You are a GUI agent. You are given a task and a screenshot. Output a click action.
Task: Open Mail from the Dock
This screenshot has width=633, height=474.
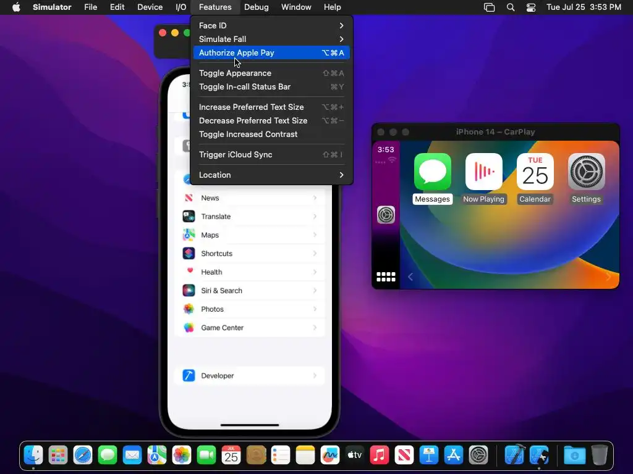click(x=132, y=455)
